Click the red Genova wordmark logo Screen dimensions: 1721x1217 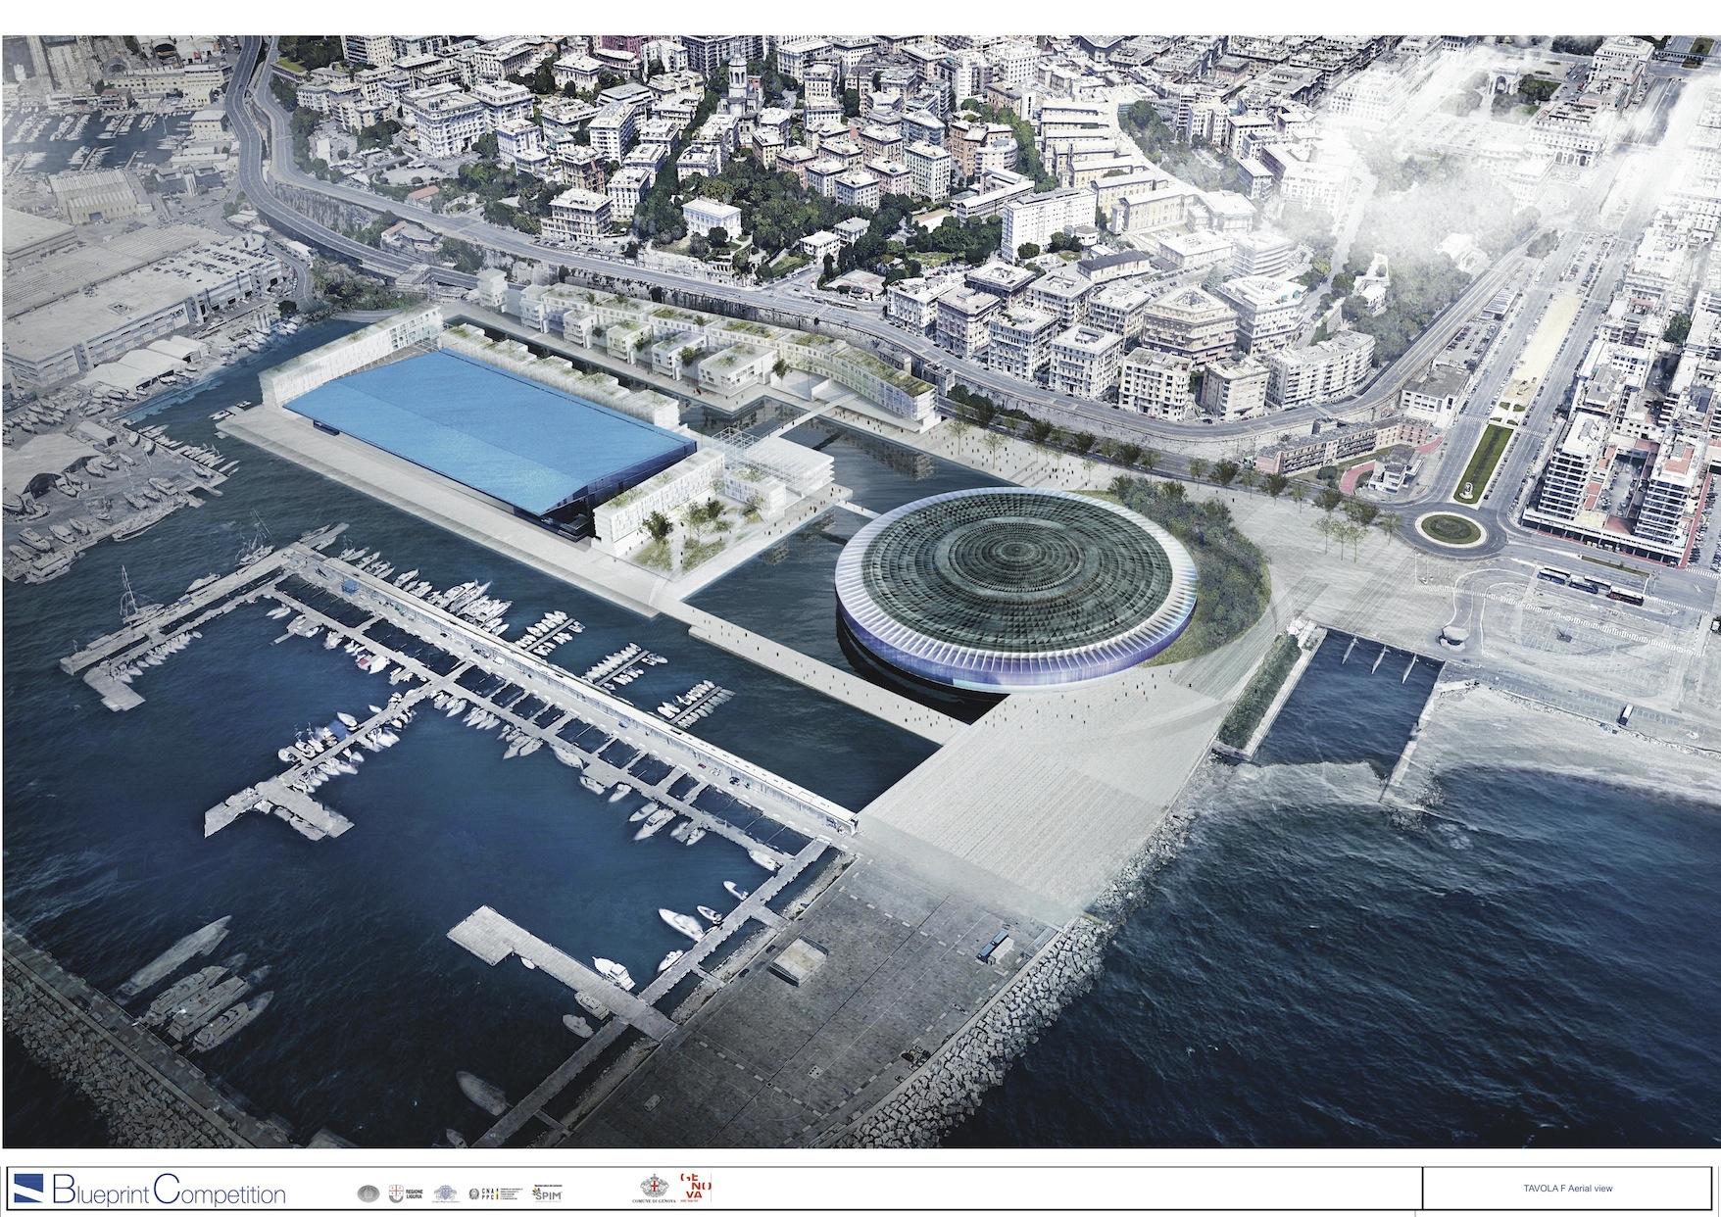point(695,1188)
